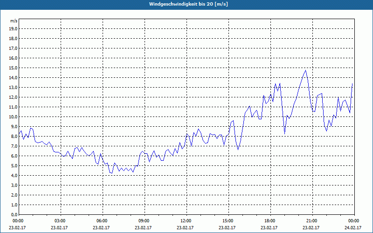Select the '3,0' y-axis label
This screenshot has width=373, height=233.
click(x=14, y=185)
